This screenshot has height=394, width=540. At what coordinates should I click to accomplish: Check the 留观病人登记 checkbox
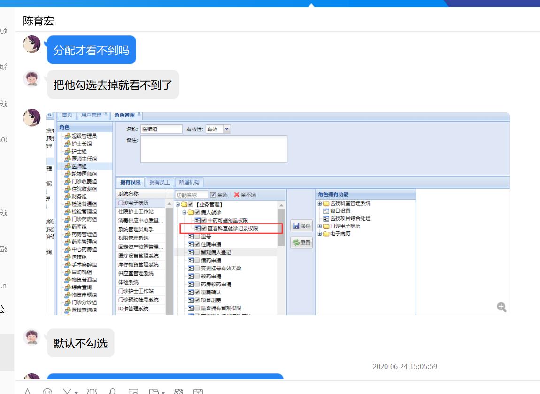coord(197,252)
